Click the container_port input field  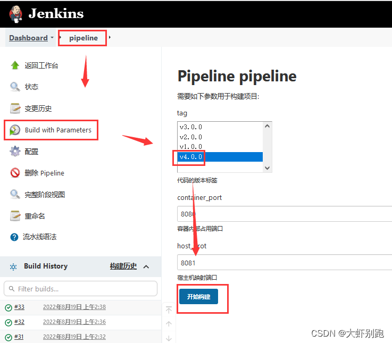click(x=284, y=214)
